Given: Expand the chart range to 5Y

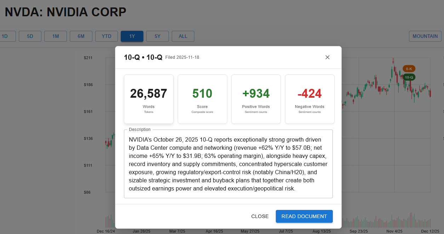Looking at the screenshot, I should click(158, 36).
